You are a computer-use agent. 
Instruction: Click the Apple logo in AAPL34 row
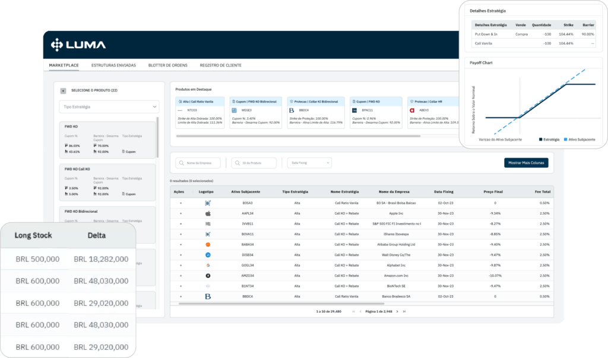point(208,213)
